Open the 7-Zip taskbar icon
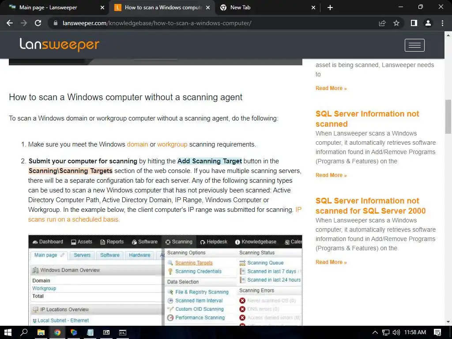Viewport: 452px width, 339px height. [106, 332]
